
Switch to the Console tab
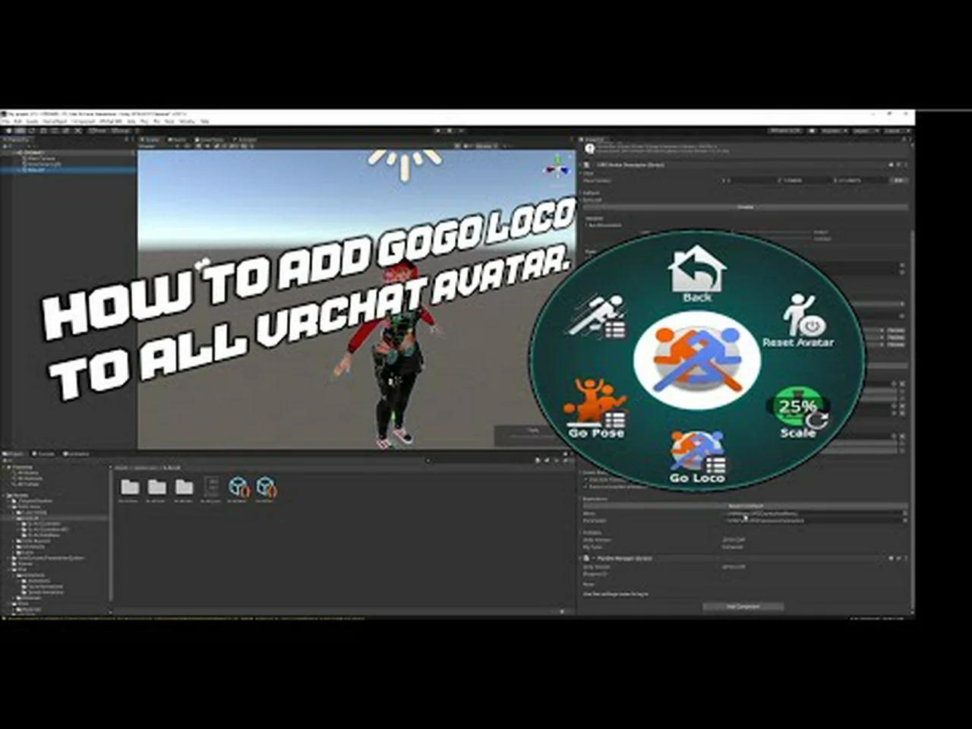pyautogui.click(x=43, y=454)
